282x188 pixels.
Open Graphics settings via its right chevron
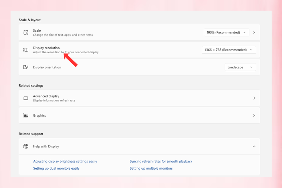point(254,115)
